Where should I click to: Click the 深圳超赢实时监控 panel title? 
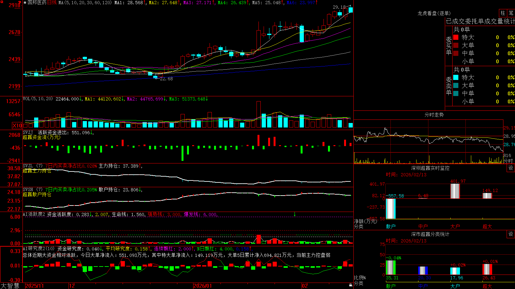tap(430, 168)
